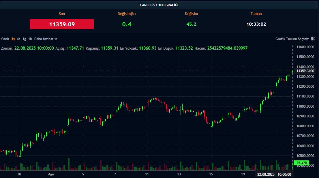Click the Kapanış value 11359.31
The image size is (319, 178).
109,48
